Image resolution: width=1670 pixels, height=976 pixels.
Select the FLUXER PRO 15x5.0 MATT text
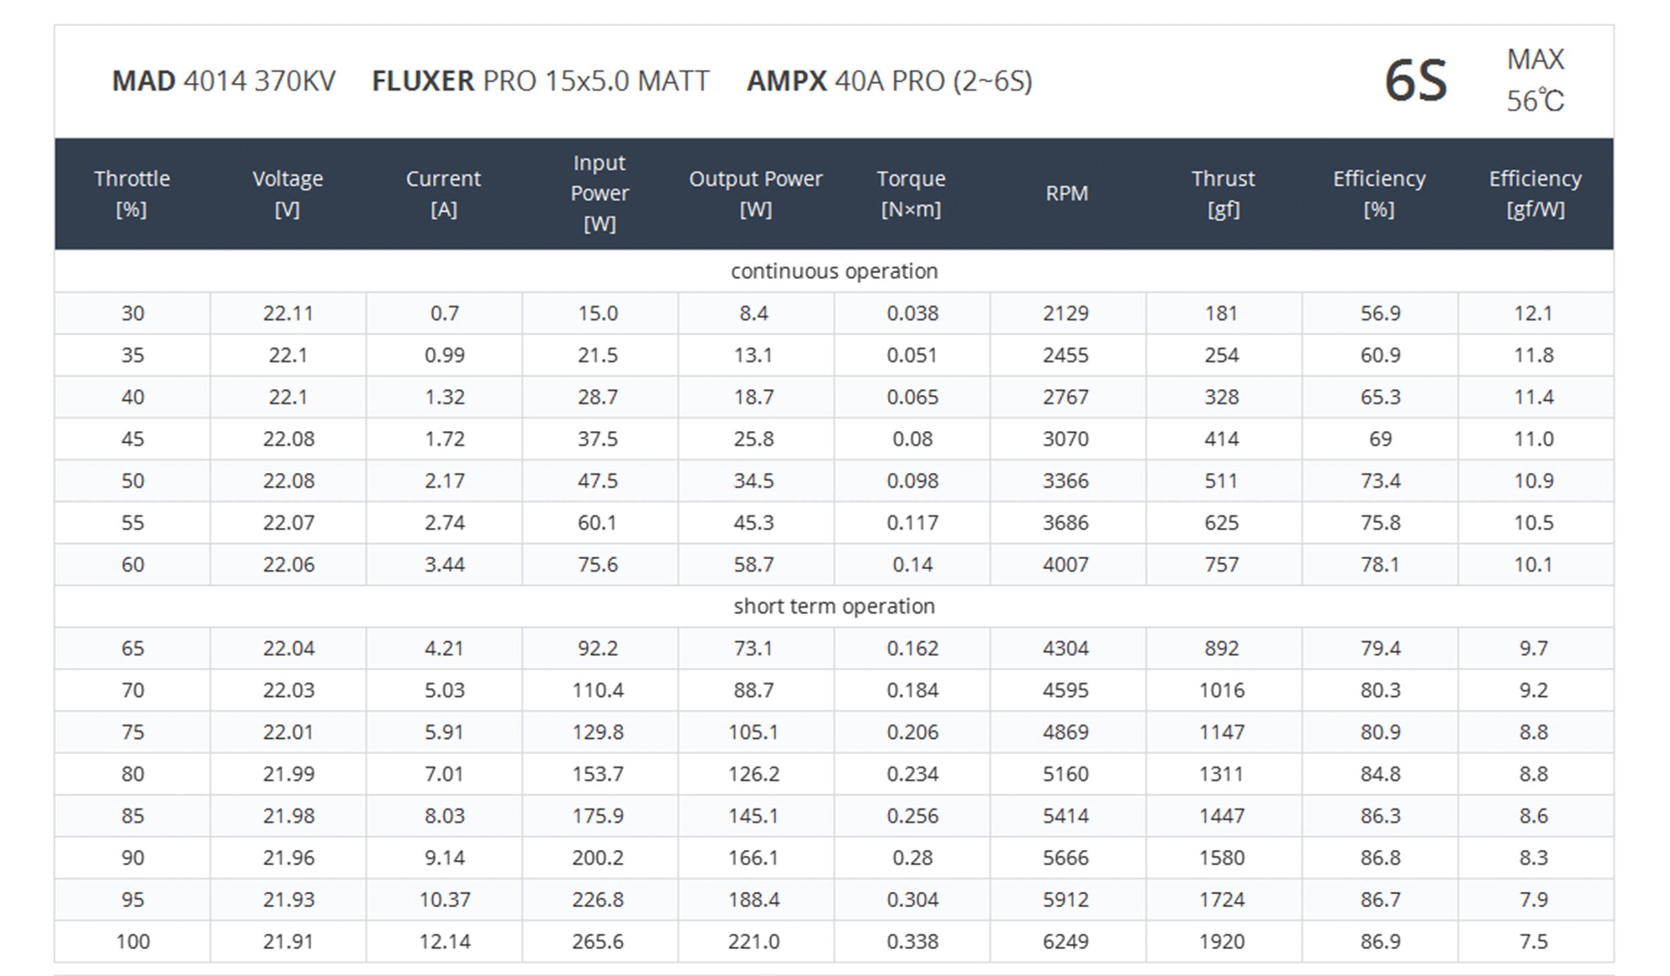pyautogui.click(x=540, y=82)
